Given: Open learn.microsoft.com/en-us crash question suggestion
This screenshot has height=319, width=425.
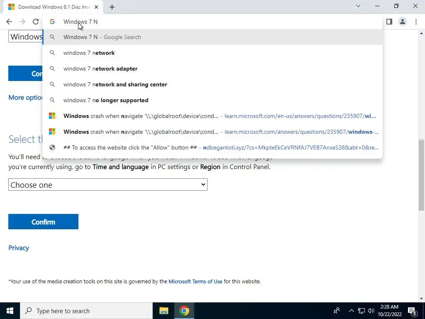Looking at the screenshot, I should [x=212, y=116].
